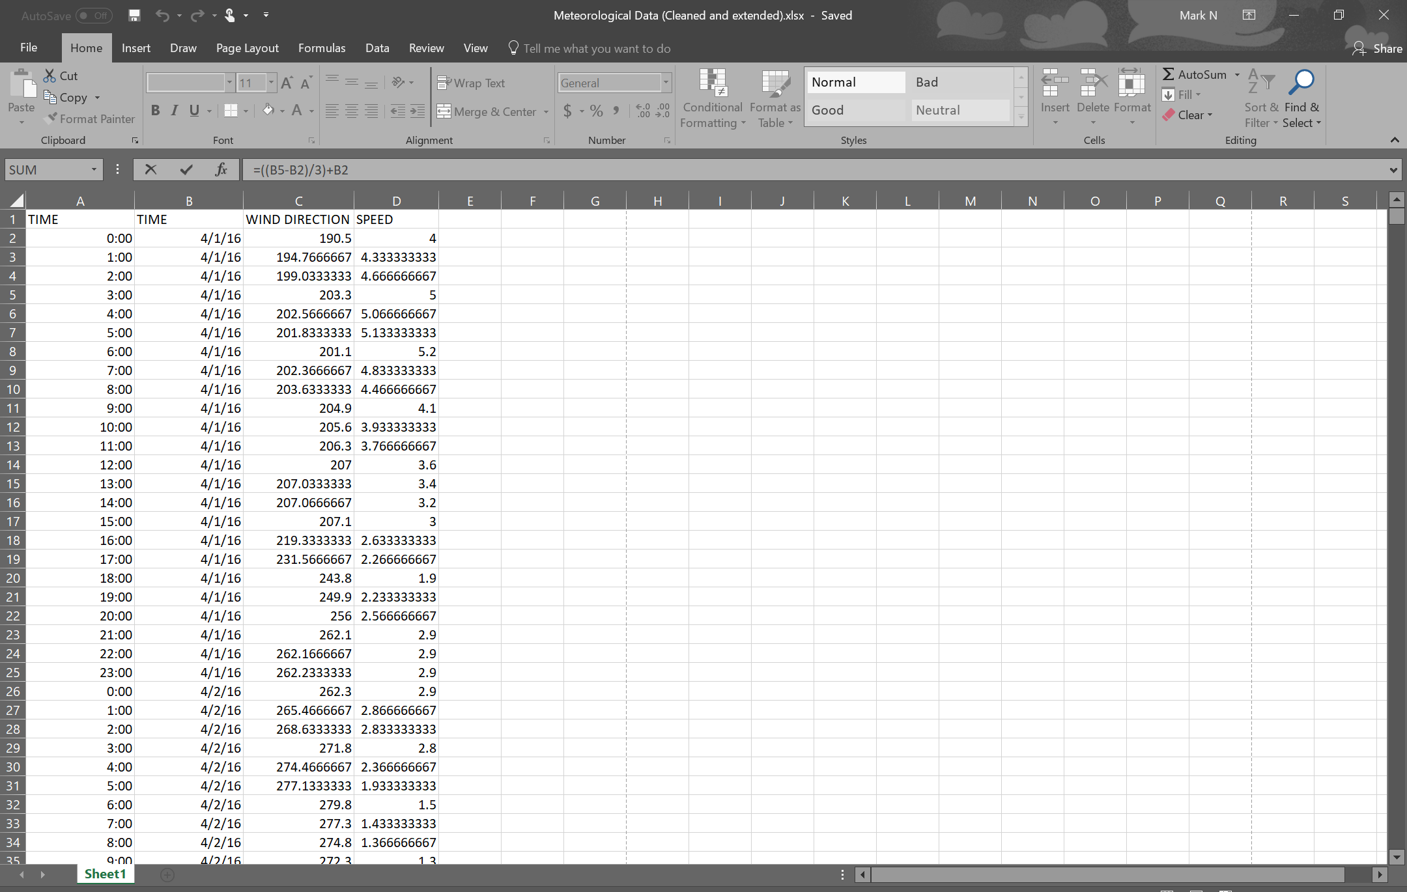The width and height of the screenshot is (1407, 892).
Task: Click Middle Align icon
Action: (352, 81)
